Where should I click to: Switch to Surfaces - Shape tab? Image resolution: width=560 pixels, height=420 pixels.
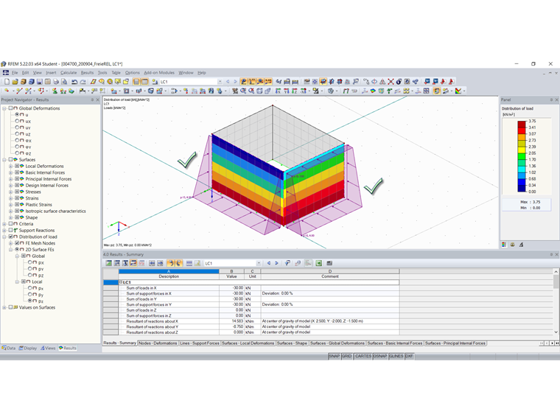[292, 343]
